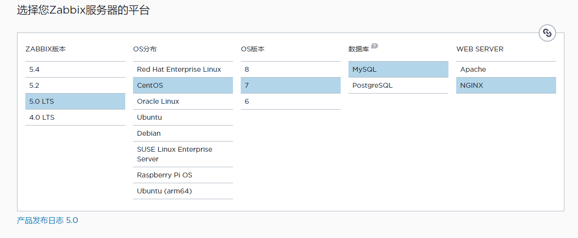The width and height of the screenshot is (578, 238).
Task: Open the database help question-mark icon
Action: [374, 46]
